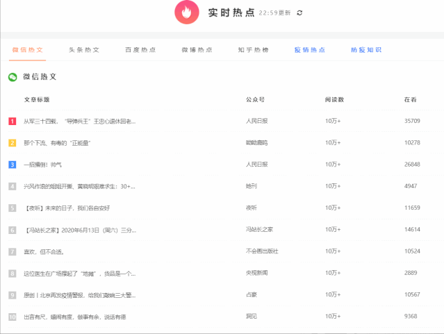Image resolution: width=444 pixels, height=334 pixels.
Task: Switch to the 头条热文 tab
Action: pyautogui.click(x=84, y=50)
